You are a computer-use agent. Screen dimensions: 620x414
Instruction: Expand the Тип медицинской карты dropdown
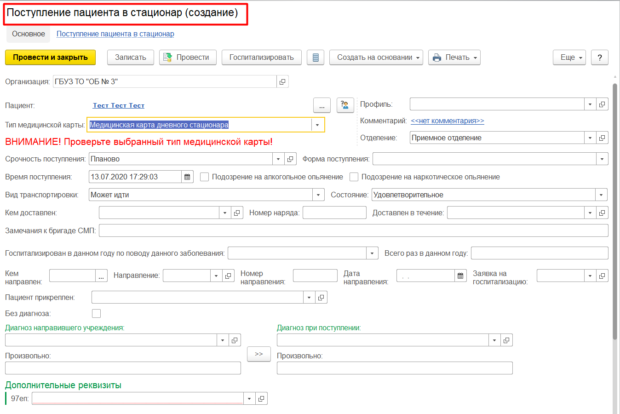click(317, 125)
